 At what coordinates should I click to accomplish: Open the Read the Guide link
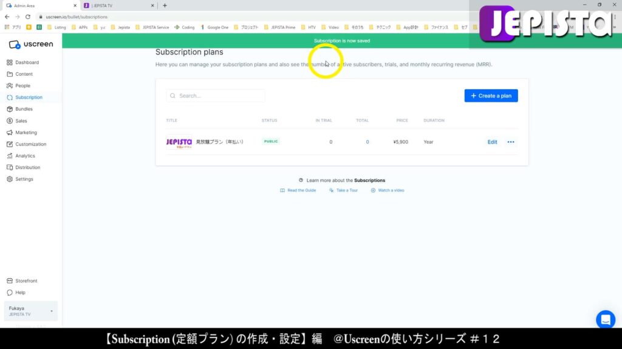pyautogui.click(x=298, y=190)
